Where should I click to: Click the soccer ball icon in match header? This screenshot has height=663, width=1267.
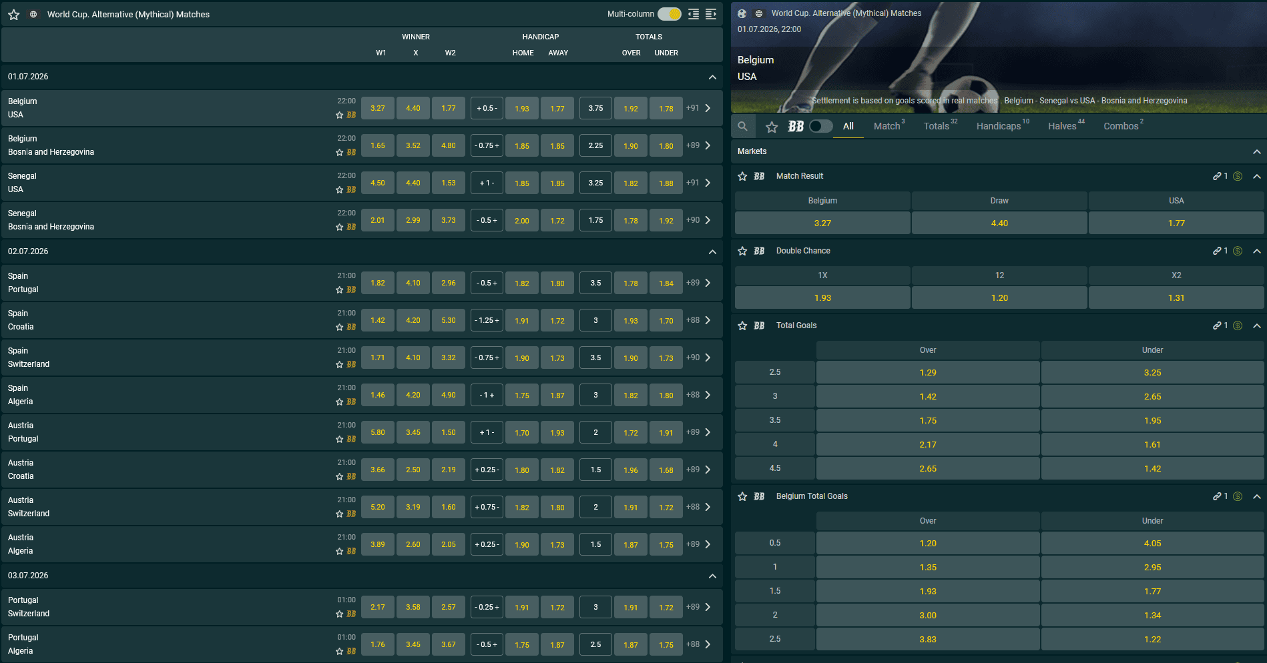742,13
